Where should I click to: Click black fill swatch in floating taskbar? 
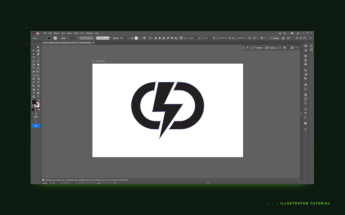[288, 48]
